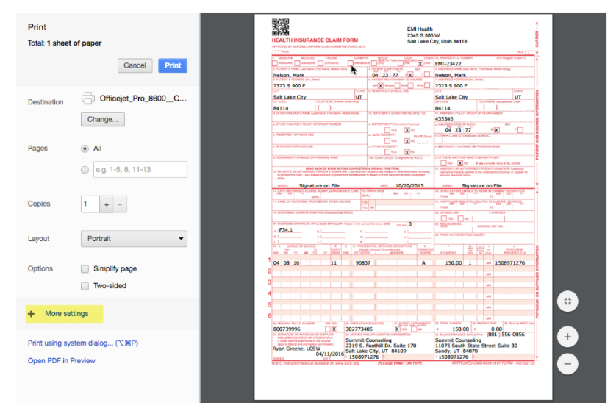Click rendering provider ID 1508971276 on line 1

(x=509, y=263)
